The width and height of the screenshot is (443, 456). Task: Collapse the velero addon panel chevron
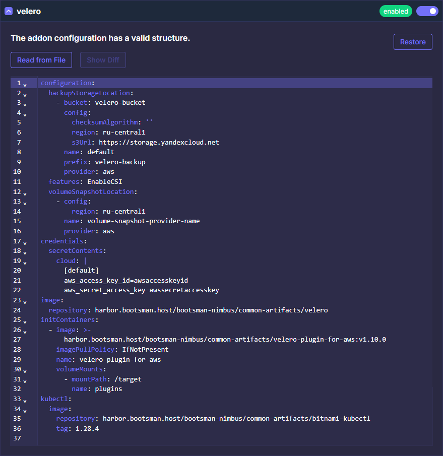[9, 11]
